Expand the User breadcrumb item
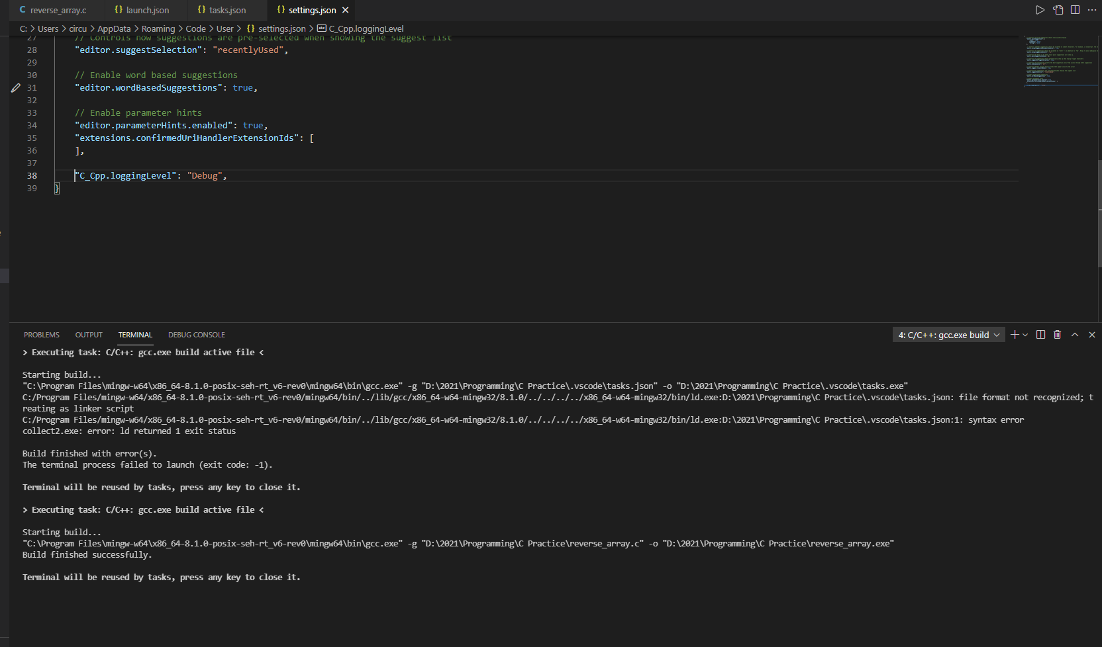1102x647 pixels. point(225,28)
